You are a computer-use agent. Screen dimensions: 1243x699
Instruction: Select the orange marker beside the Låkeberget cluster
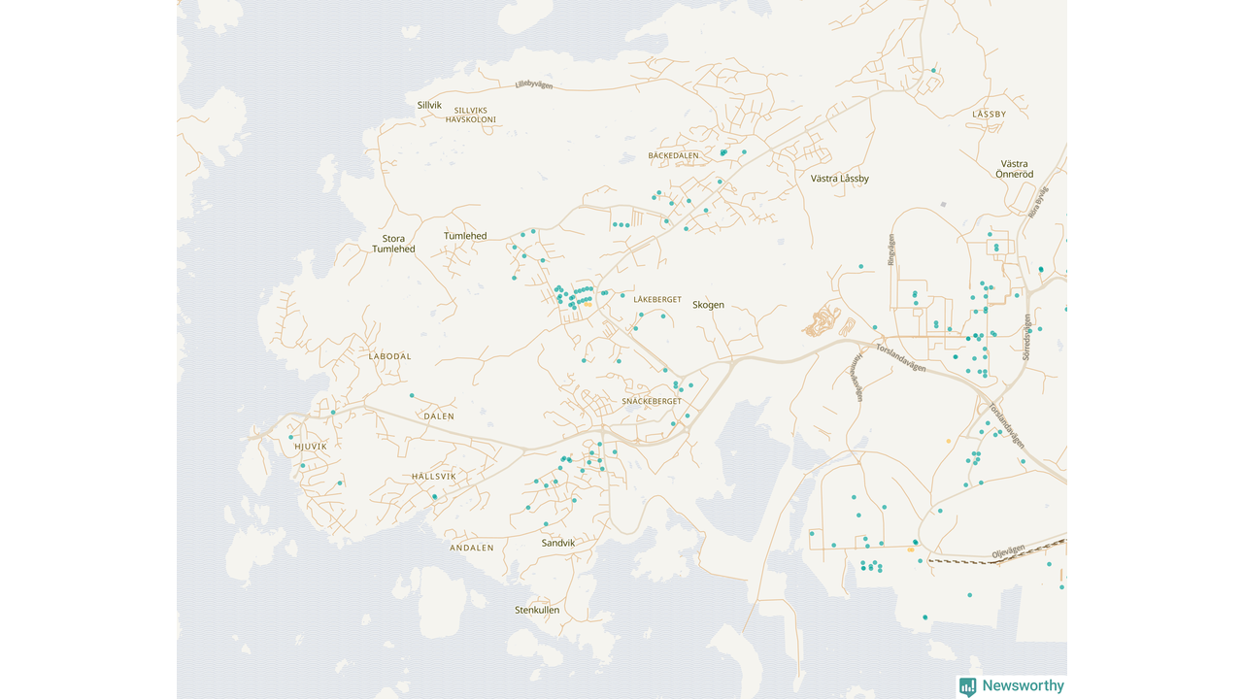[588, 305]
